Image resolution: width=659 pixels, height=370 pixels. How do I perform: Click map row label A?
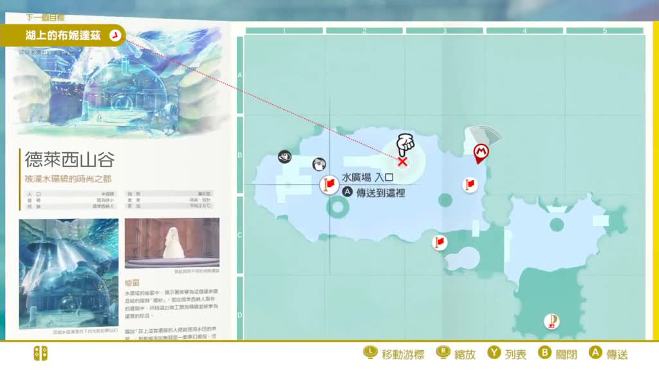(x=240, y=75)
